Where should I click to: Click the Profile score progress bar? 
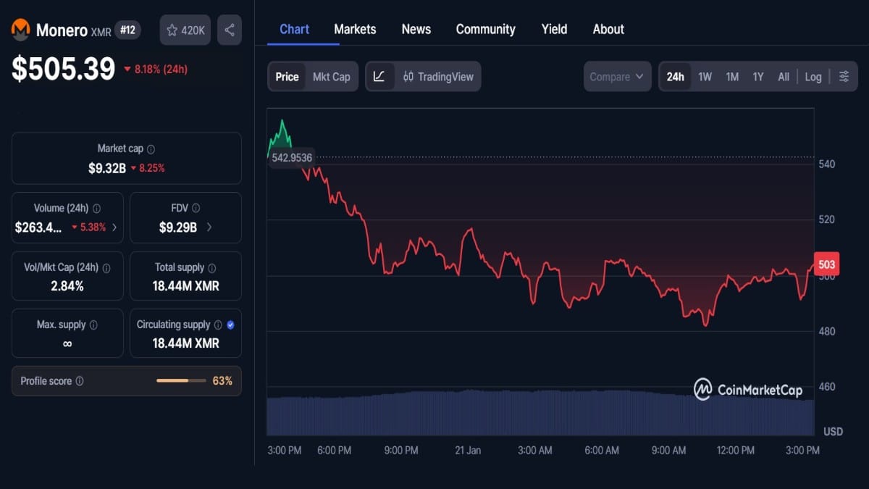(182, 381)
